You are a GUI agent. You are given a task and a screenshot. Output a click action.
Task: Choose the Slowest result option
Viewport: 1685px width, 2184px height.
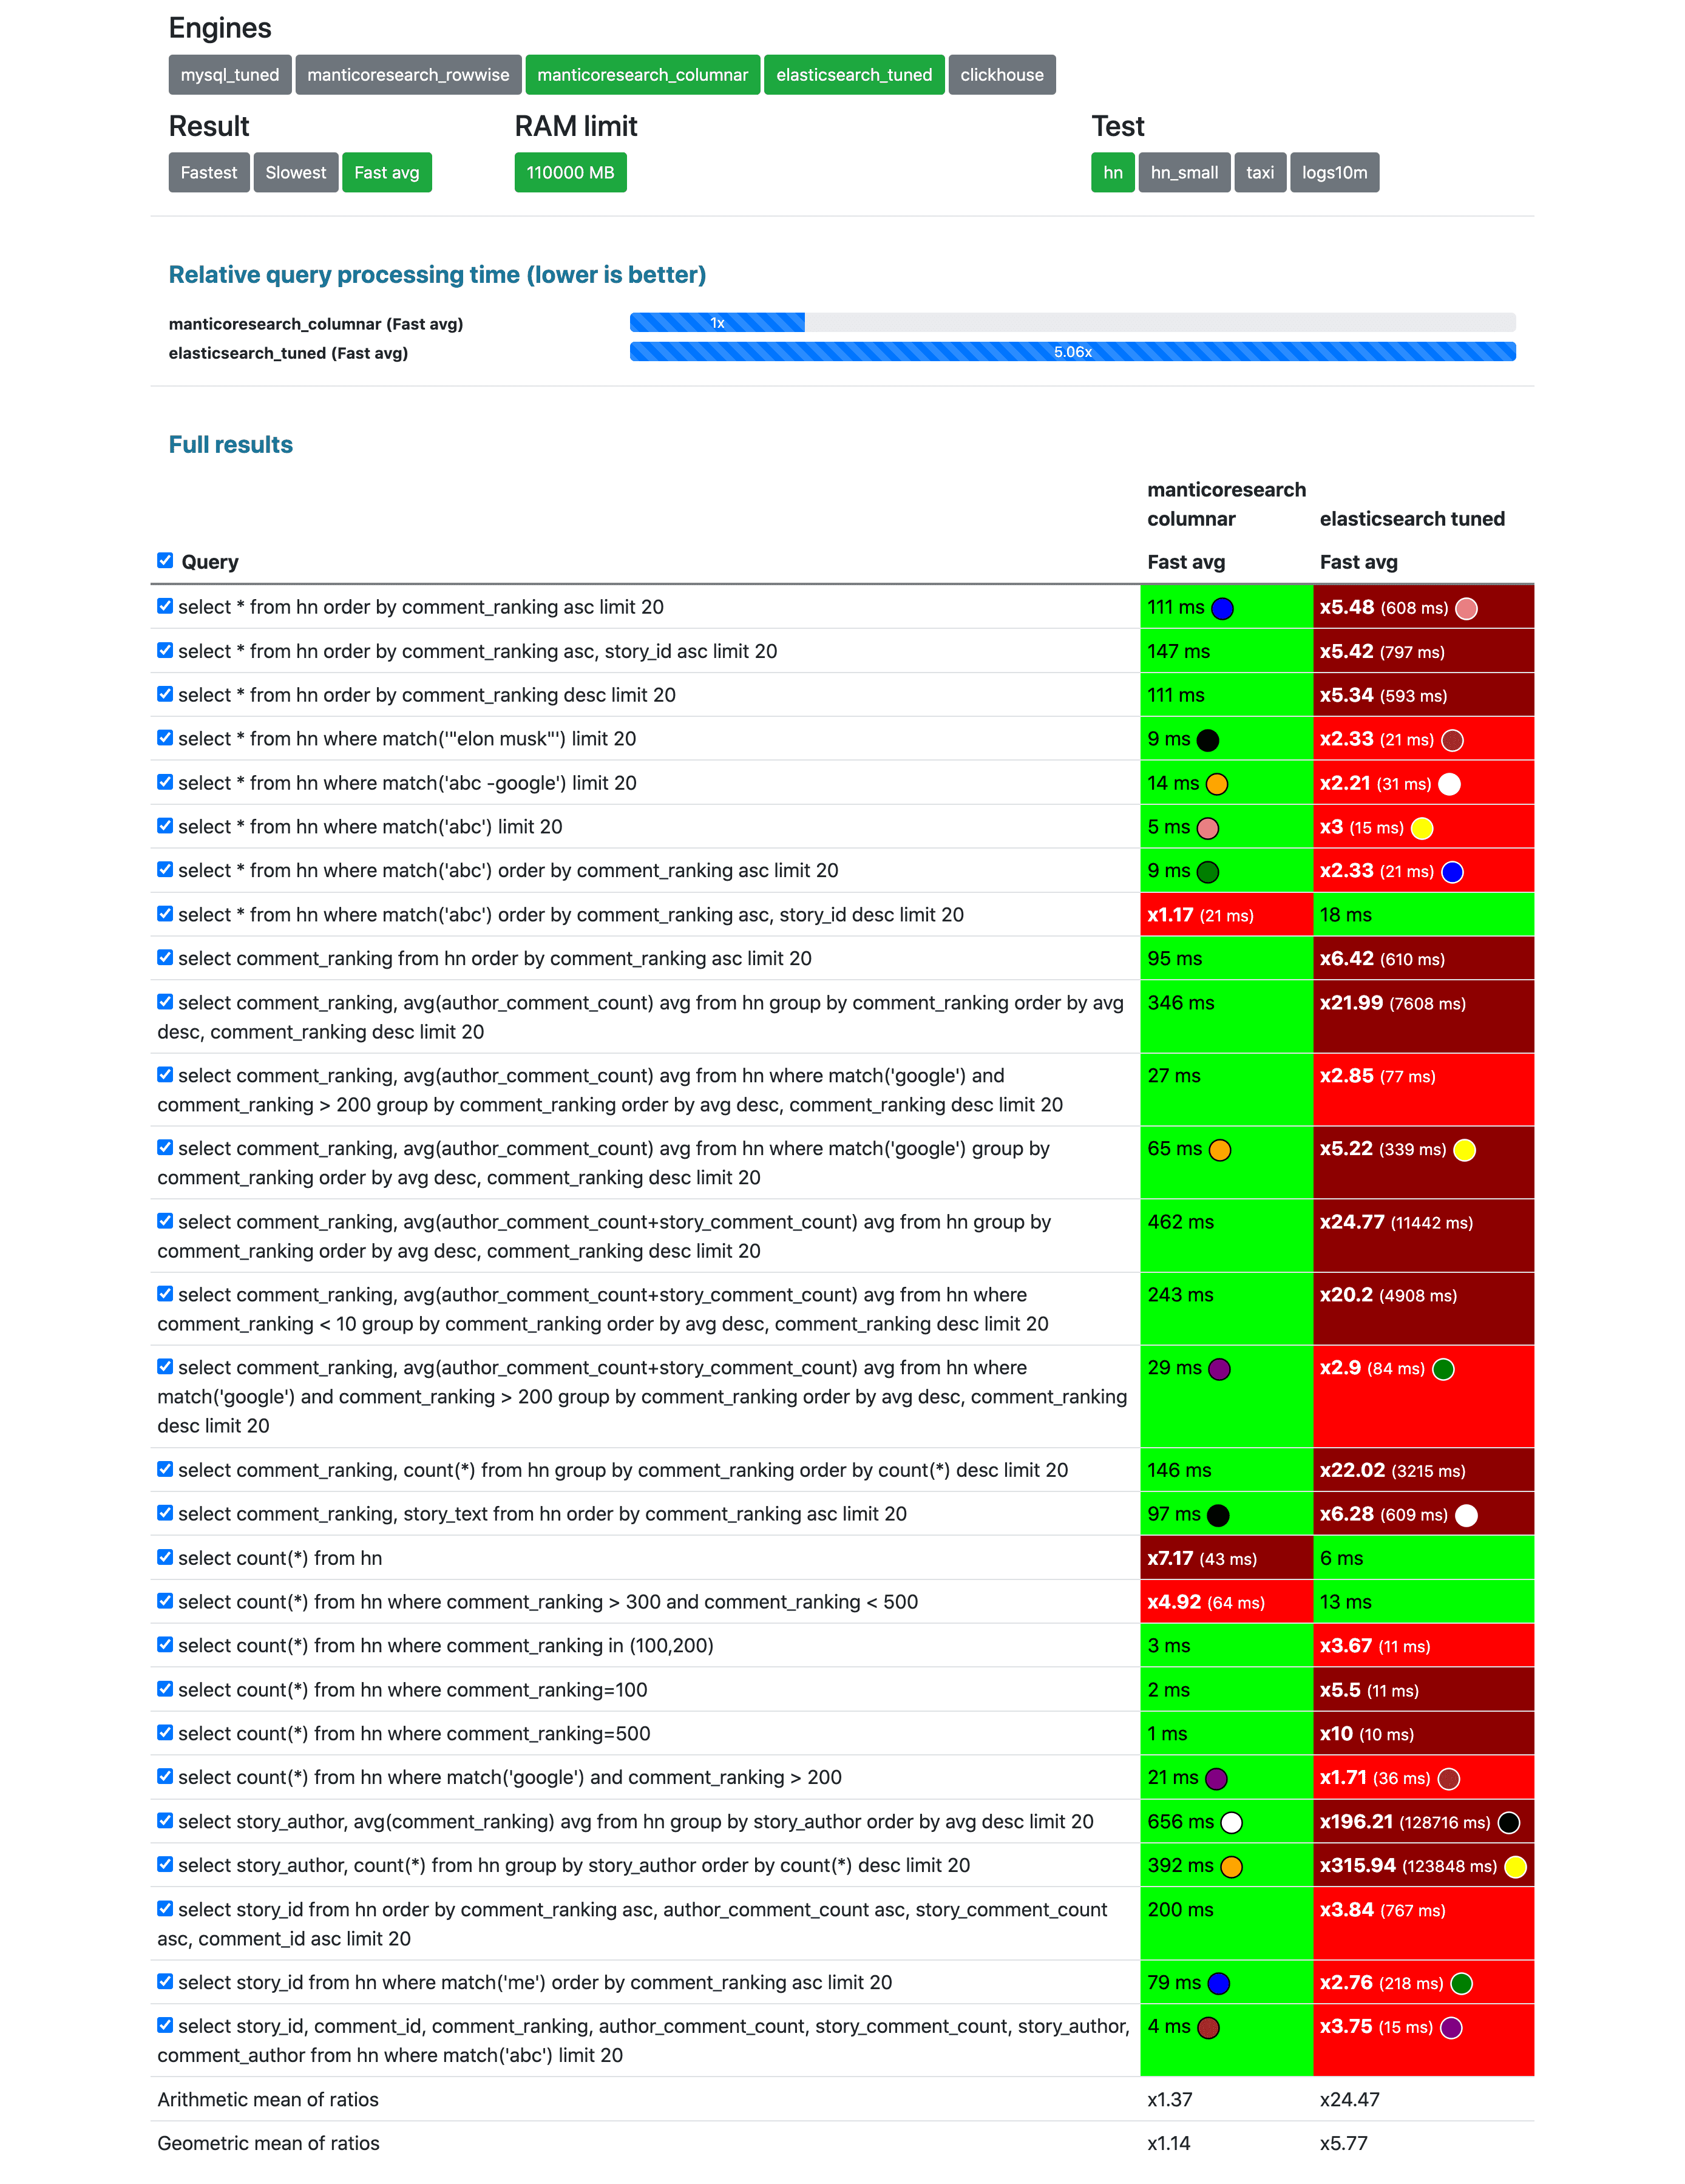tap(296, 172)
